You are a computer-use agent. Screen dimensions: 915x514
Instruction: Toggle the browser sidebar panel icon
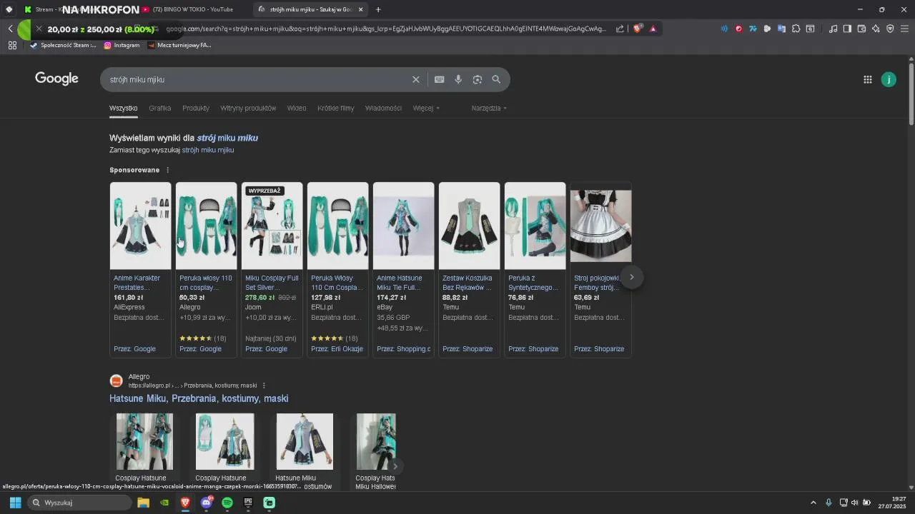click(x=847, y=29)
